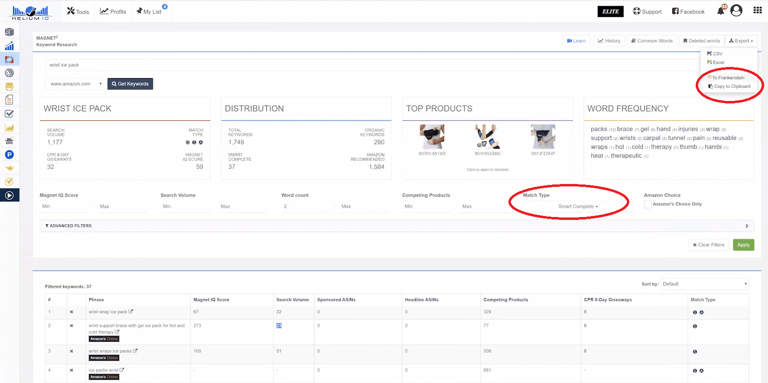Open top product thumbnail B076VJW1XR
Viewport: 768px width, 383px height.
coord(432,136)
